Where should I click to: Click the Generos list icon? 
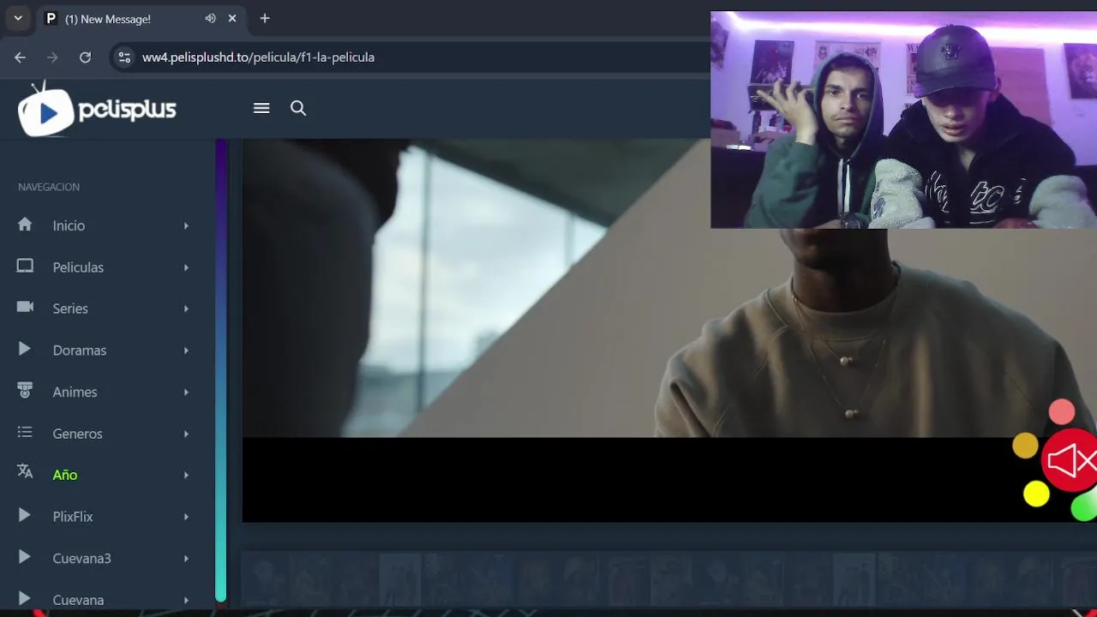click(x=25, y=433)
